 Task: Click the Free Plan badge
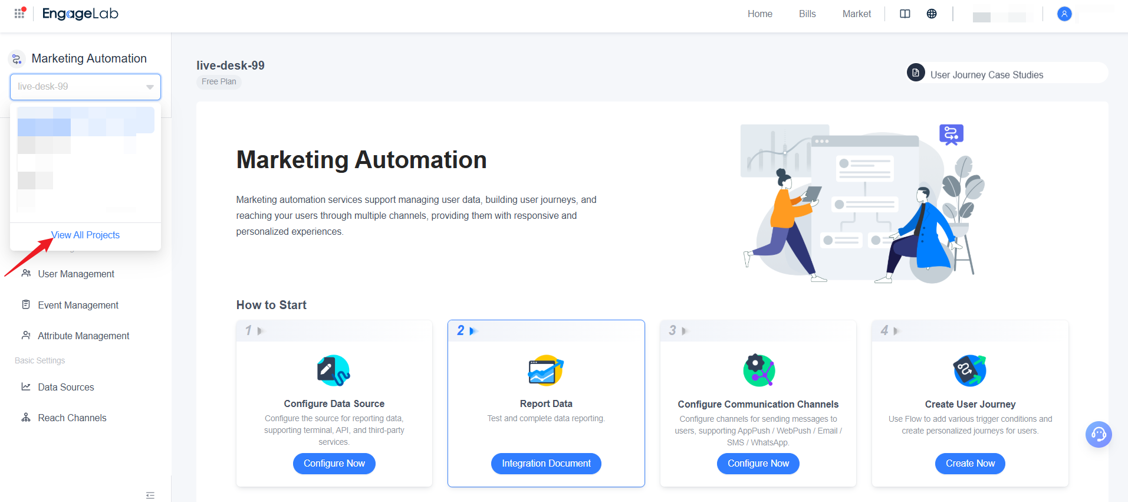pyautogui.click(x=219, y=81)
